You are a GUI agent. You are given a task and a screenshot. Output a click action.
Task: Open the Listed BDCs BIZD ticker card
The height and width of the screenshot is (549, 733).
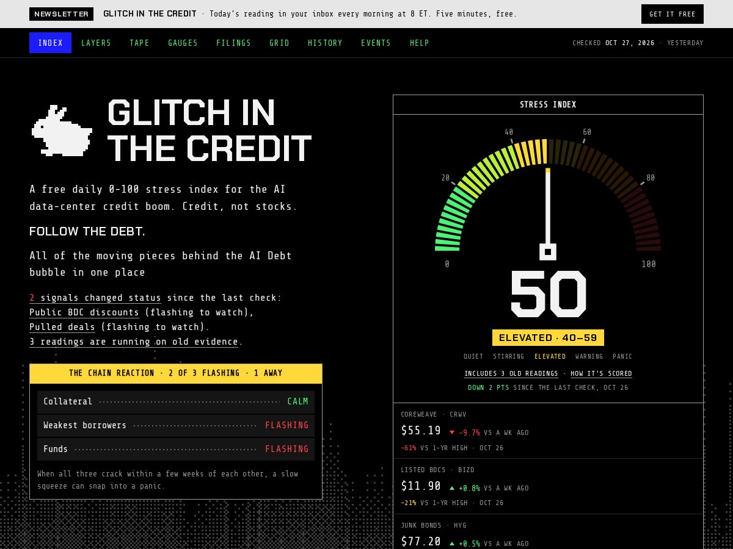click(x=548, y=486)
